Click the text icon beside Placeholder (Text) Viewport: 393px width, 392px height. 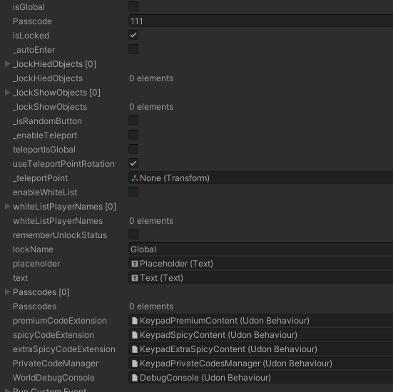(x=135, y=264)
